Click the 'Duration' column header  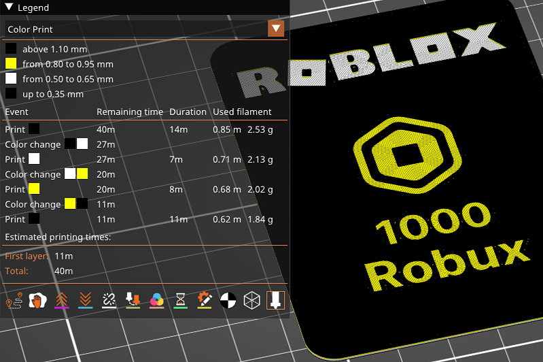(x=188, y=112)
